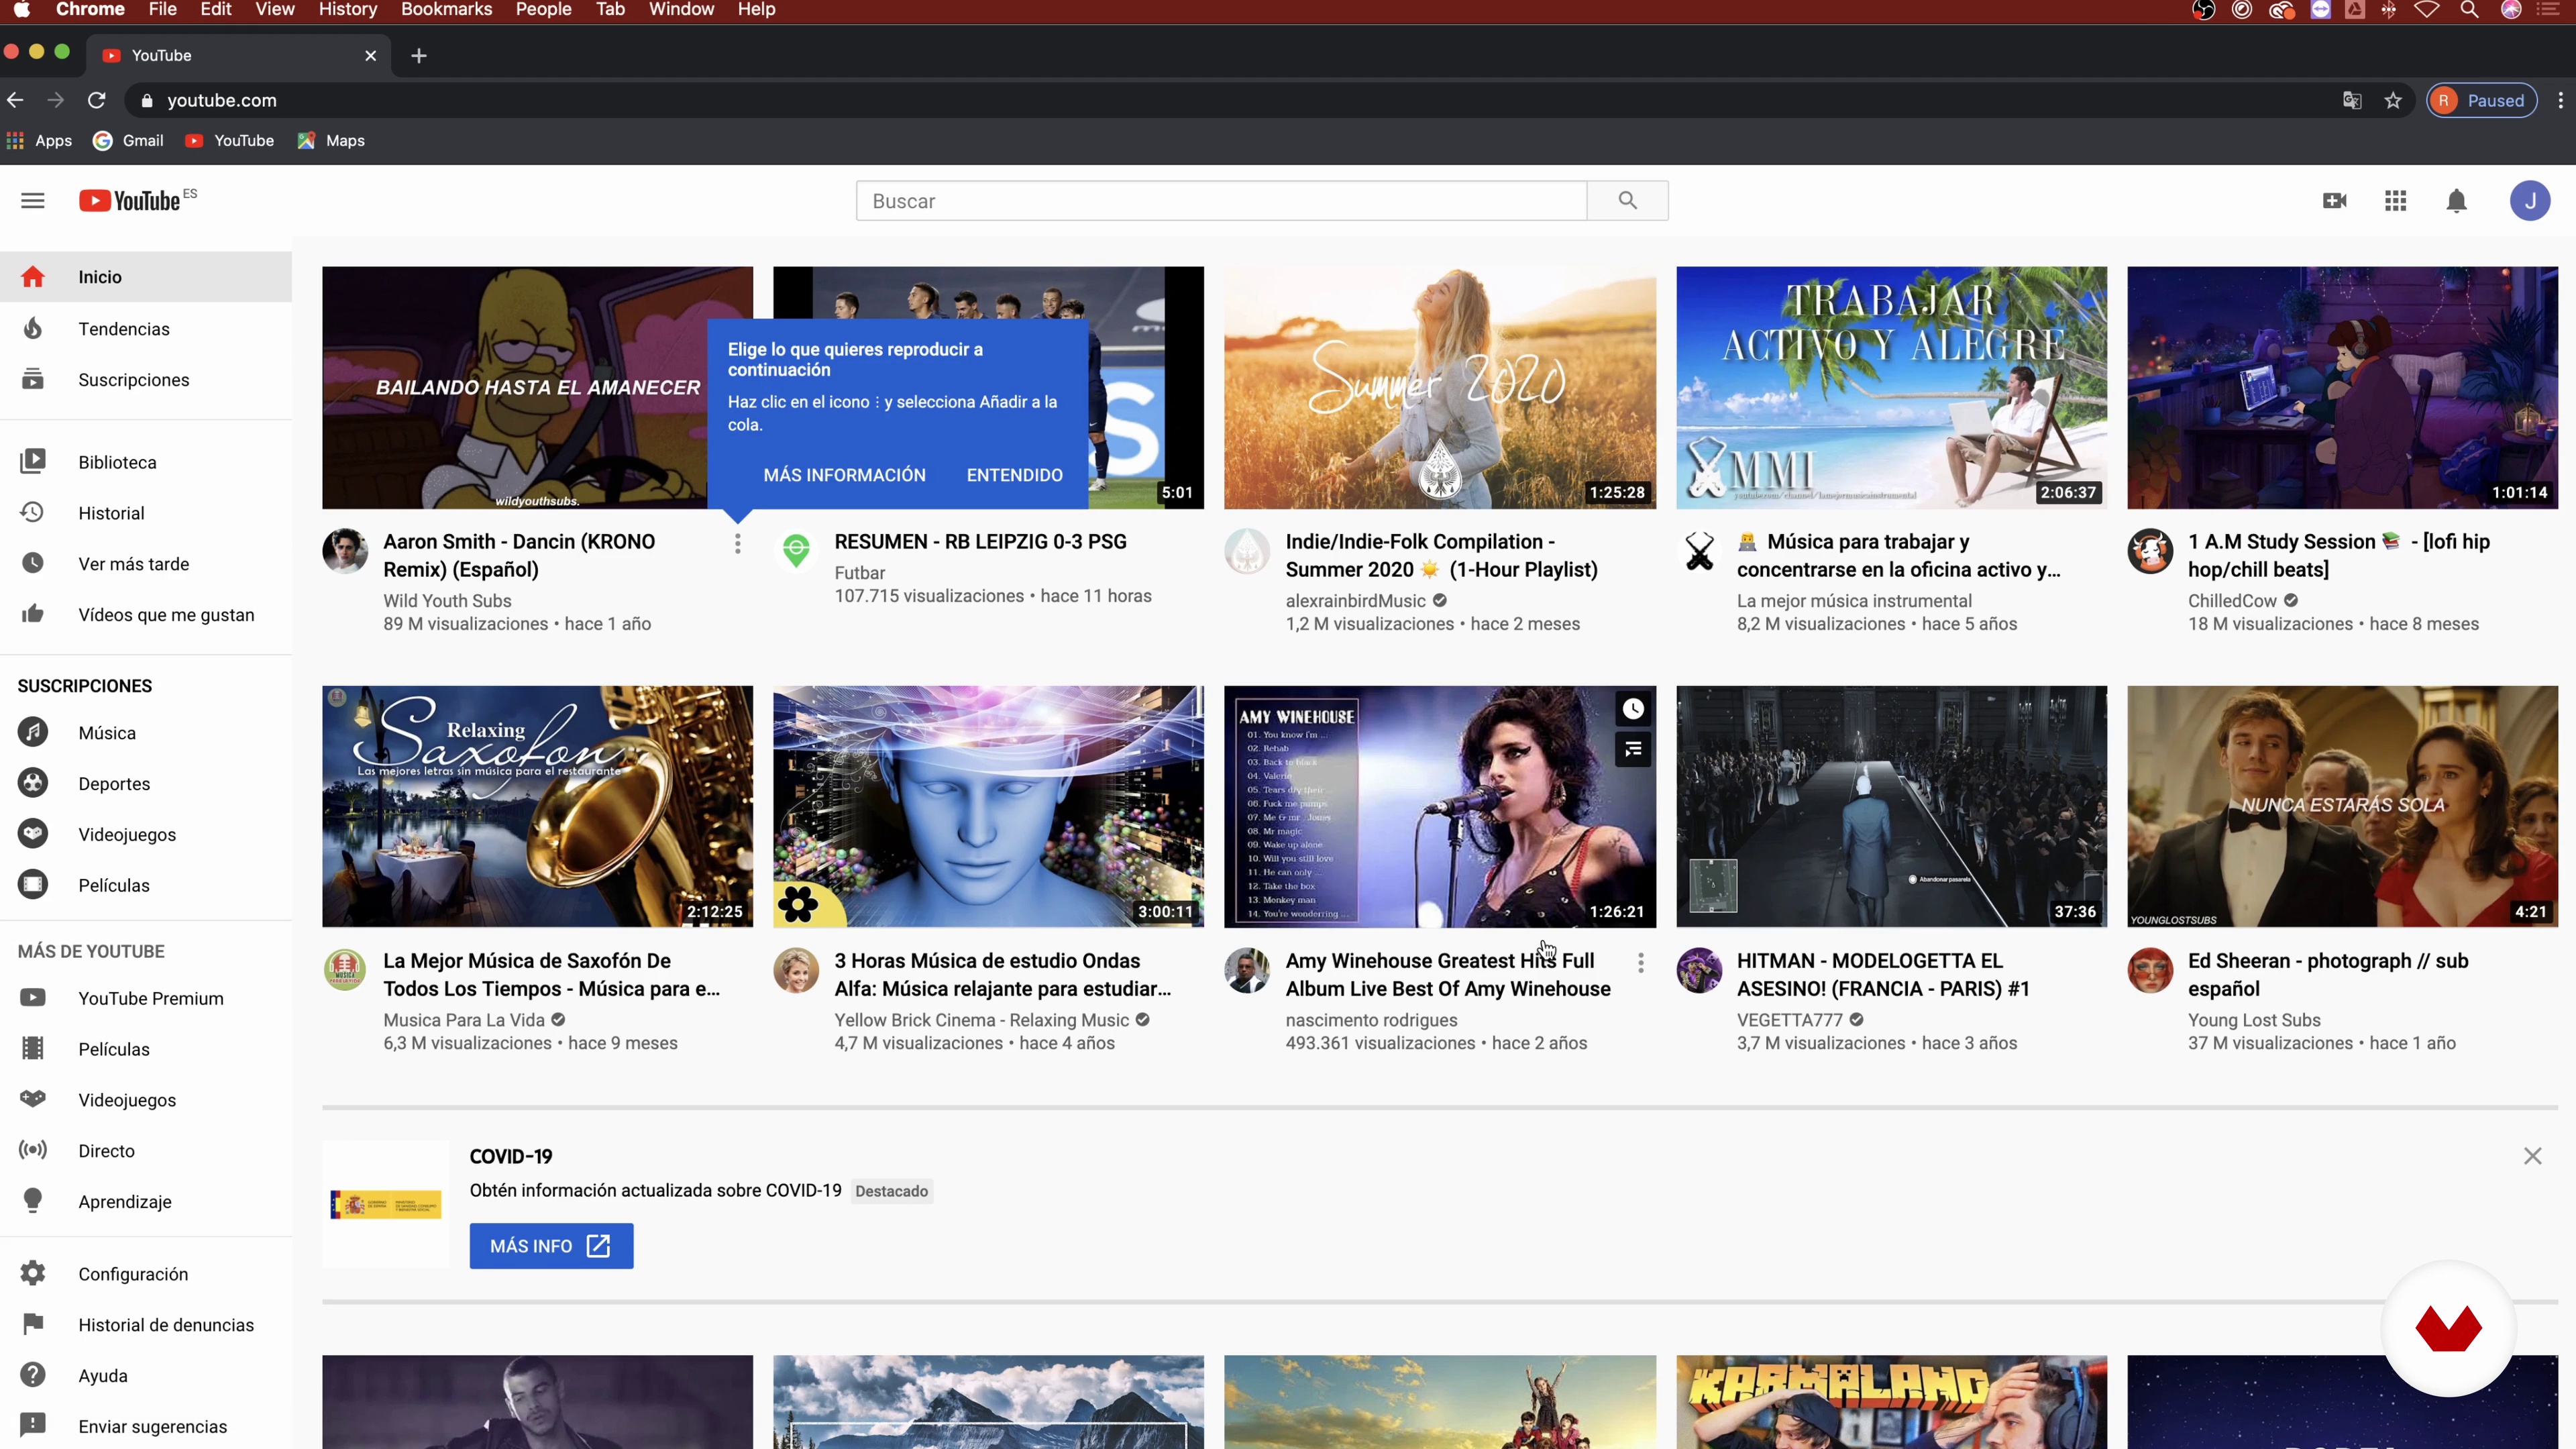2576x1449 pixels.
Task: Open Enviar sugerencias in the sidebar
Action: pos(146,1426)
